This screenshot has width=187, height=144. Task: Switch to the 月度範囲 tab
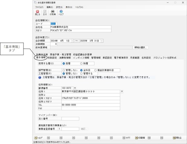[x=135, y=58]
